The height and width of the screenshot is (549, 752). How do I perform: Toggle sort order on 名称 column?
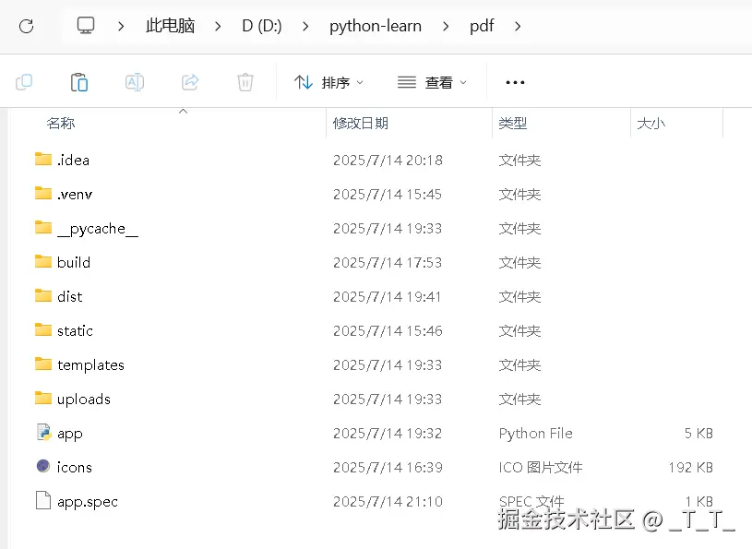pyautogui.click(x=60, y=123)
